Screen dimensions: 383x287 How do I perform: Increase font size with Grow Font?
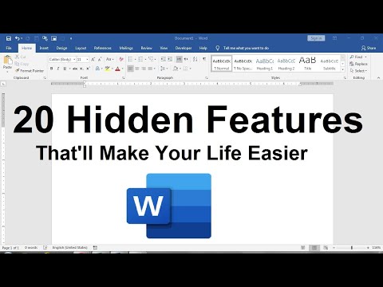pos(93,59)
